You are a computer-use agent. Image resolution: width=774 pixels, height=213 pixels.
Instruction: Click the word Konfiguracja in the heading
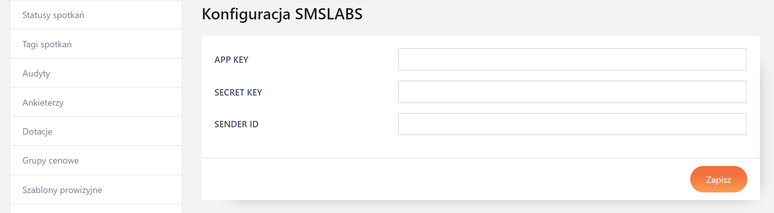click(x=246, y=14)
